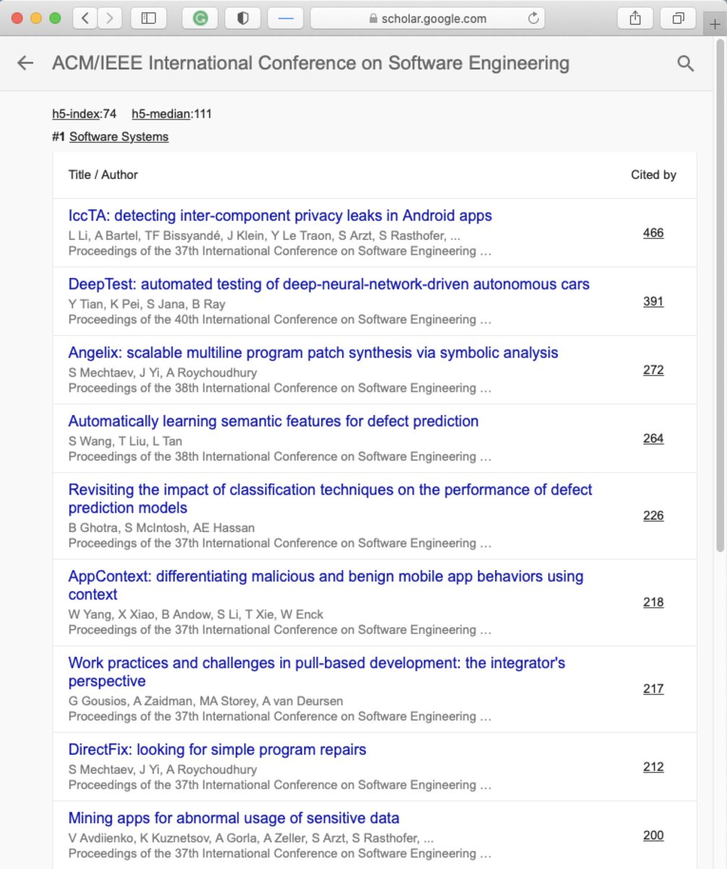Image resolution: width=727 pixels, height=869 pixels.
Task: Click the reload page icon in address bar
Action: point(534,18)
